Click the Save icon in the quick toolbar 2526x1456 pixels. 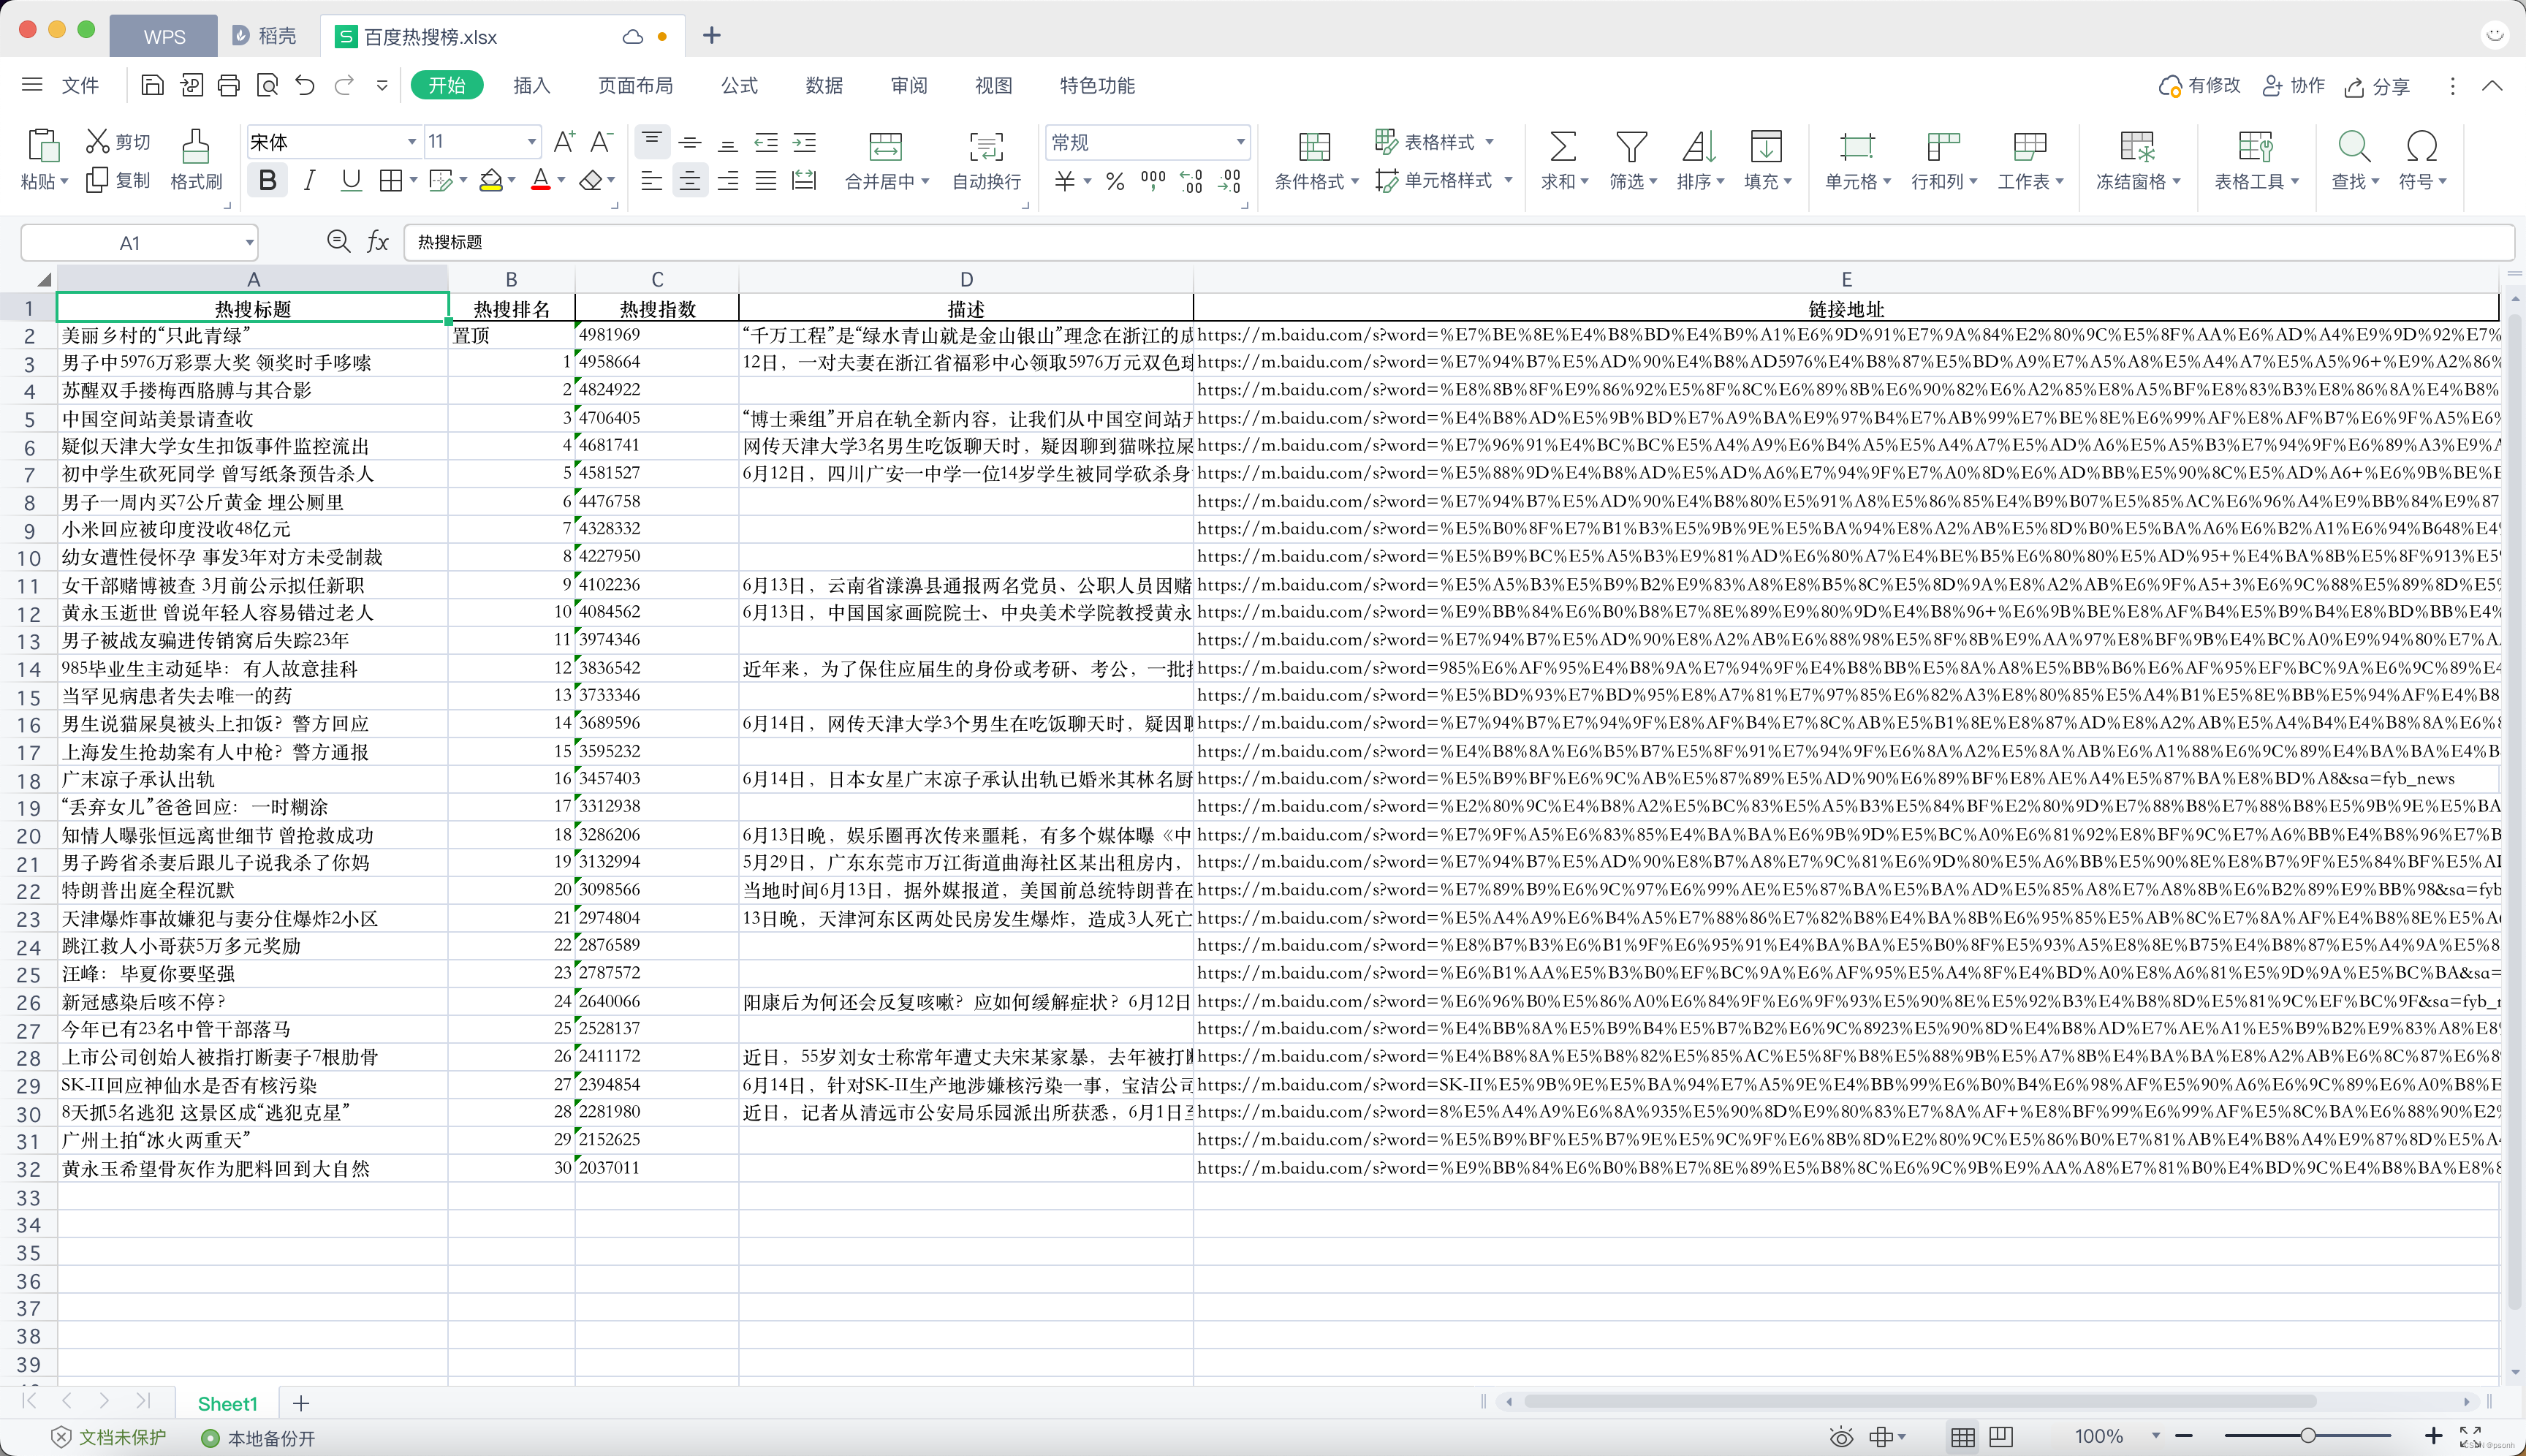(x=152, y=85)
